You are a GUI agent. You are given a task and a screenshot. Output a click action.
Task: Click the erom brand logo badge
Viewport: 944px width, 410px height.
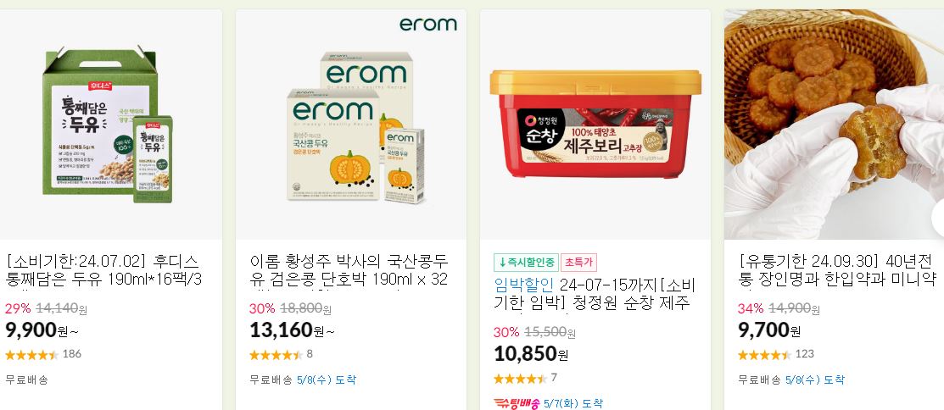[428, 24]
